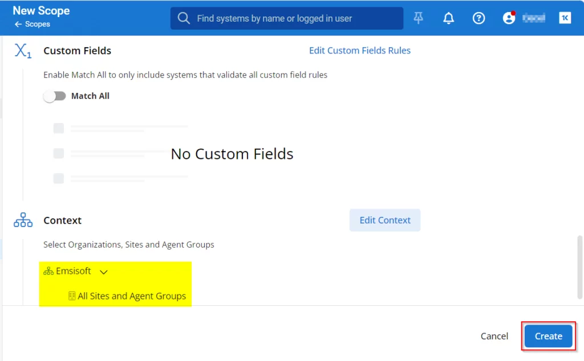Collapse the Emsisoft organization chevron
Image resolution: width=584 pixels, height=361 pixels.
click(104, 272)
